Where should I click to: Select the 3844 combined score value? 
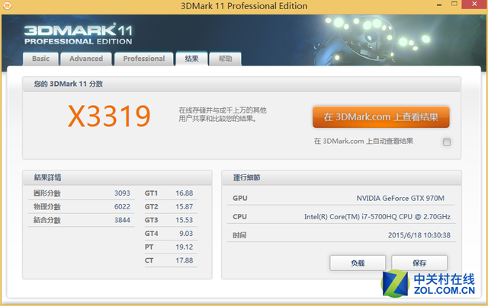pos(122,220)
